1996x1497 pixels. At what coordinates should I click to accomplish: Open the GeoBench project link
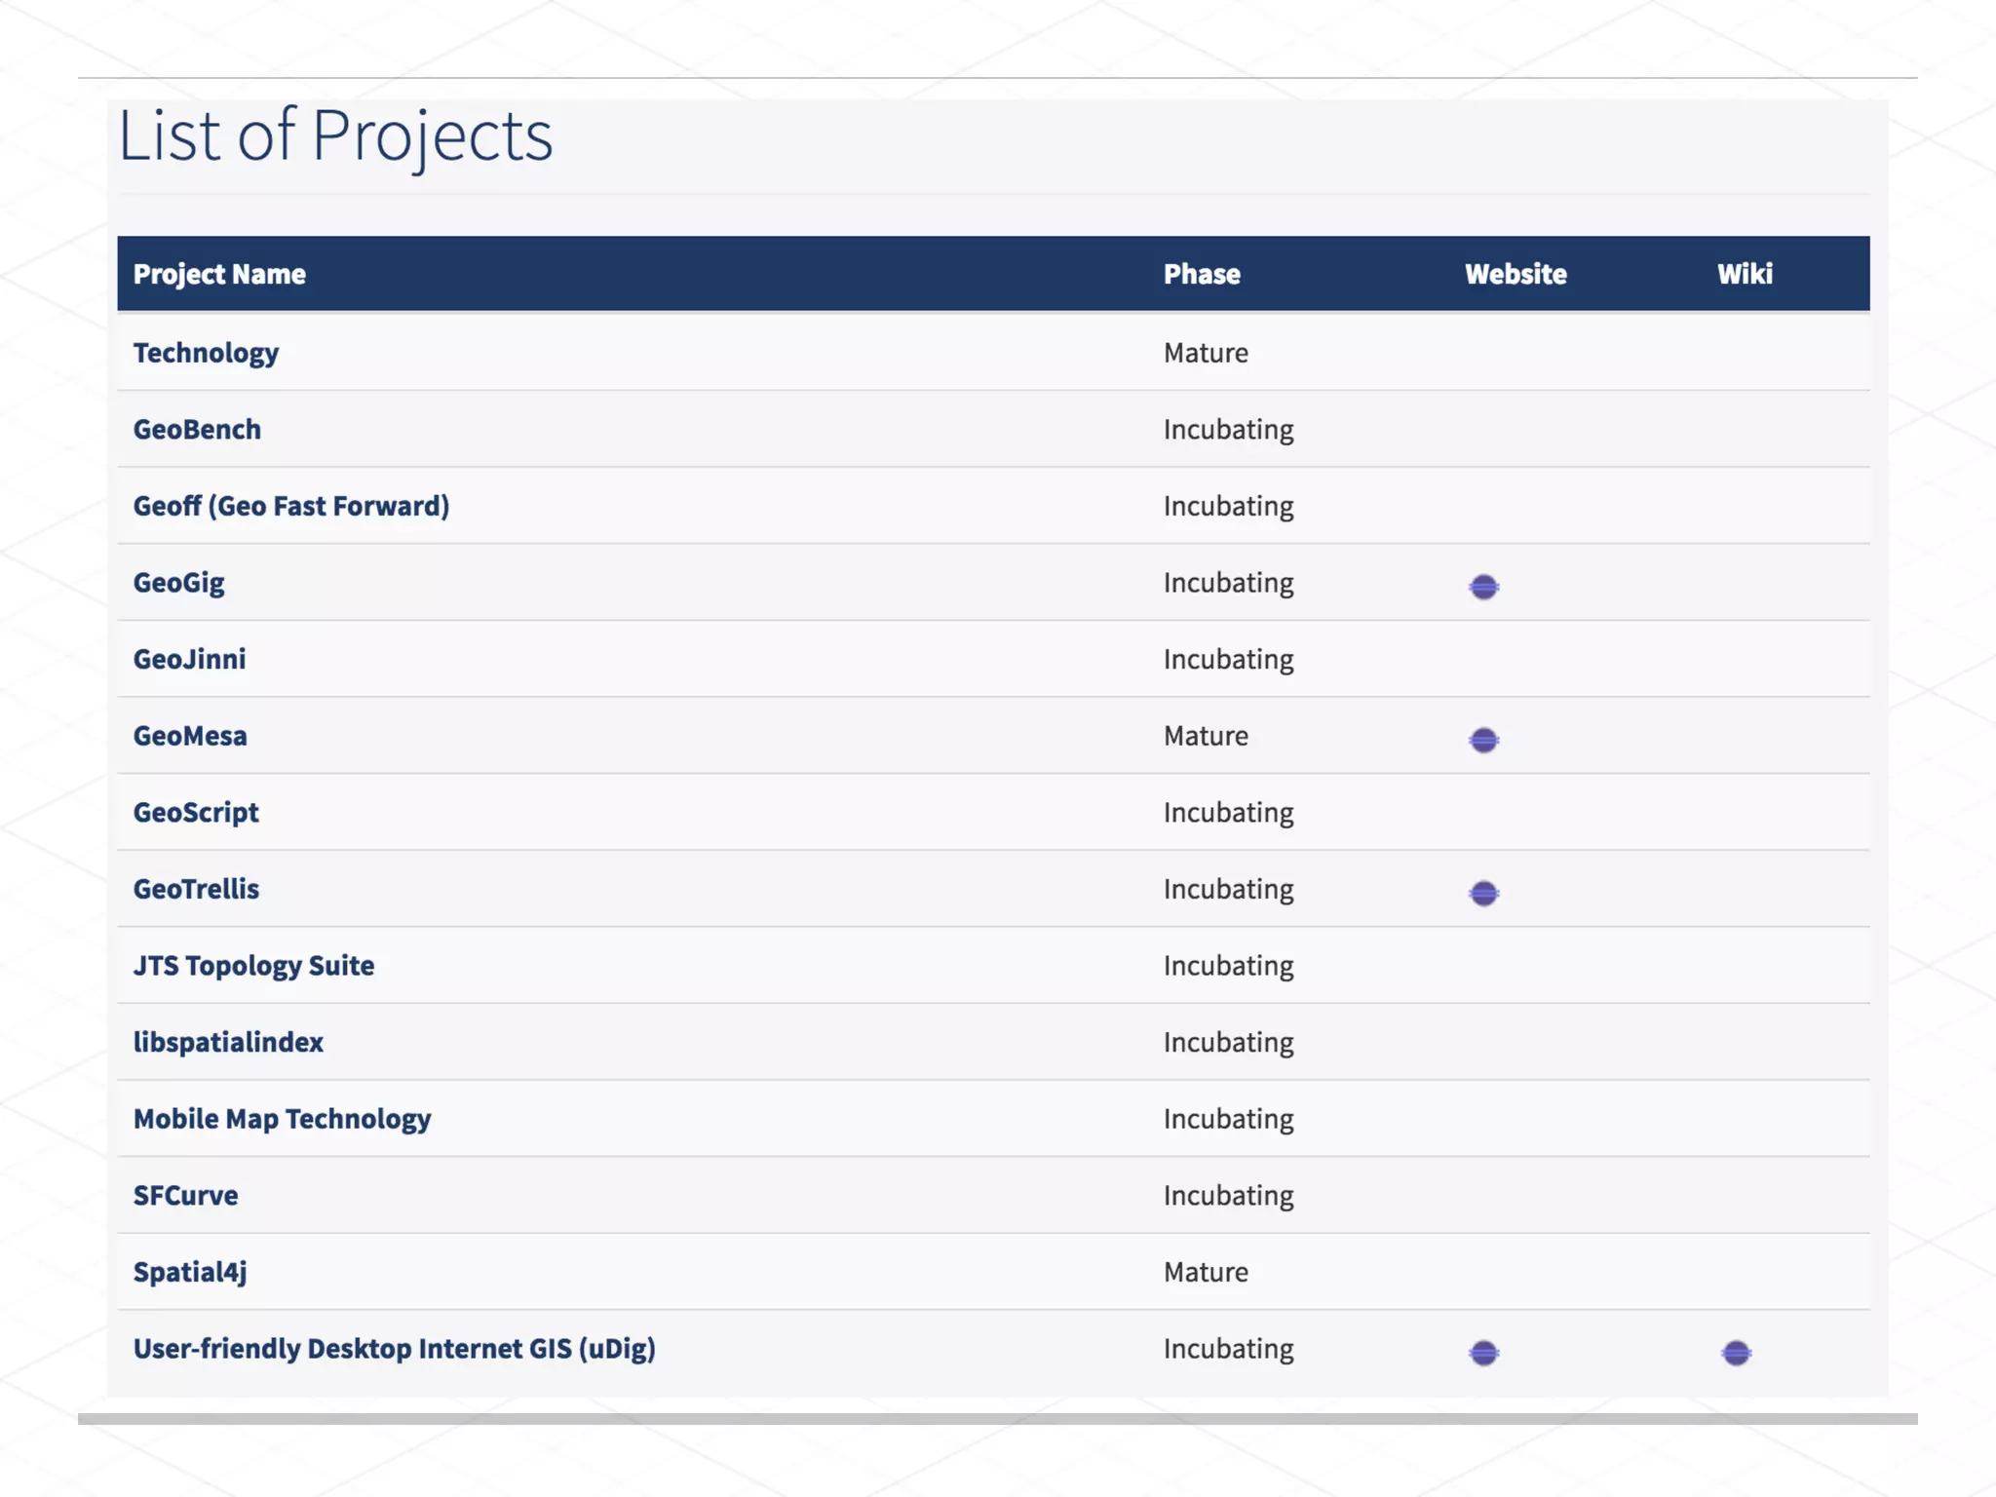pyautogui.click(x=197, y=429)
